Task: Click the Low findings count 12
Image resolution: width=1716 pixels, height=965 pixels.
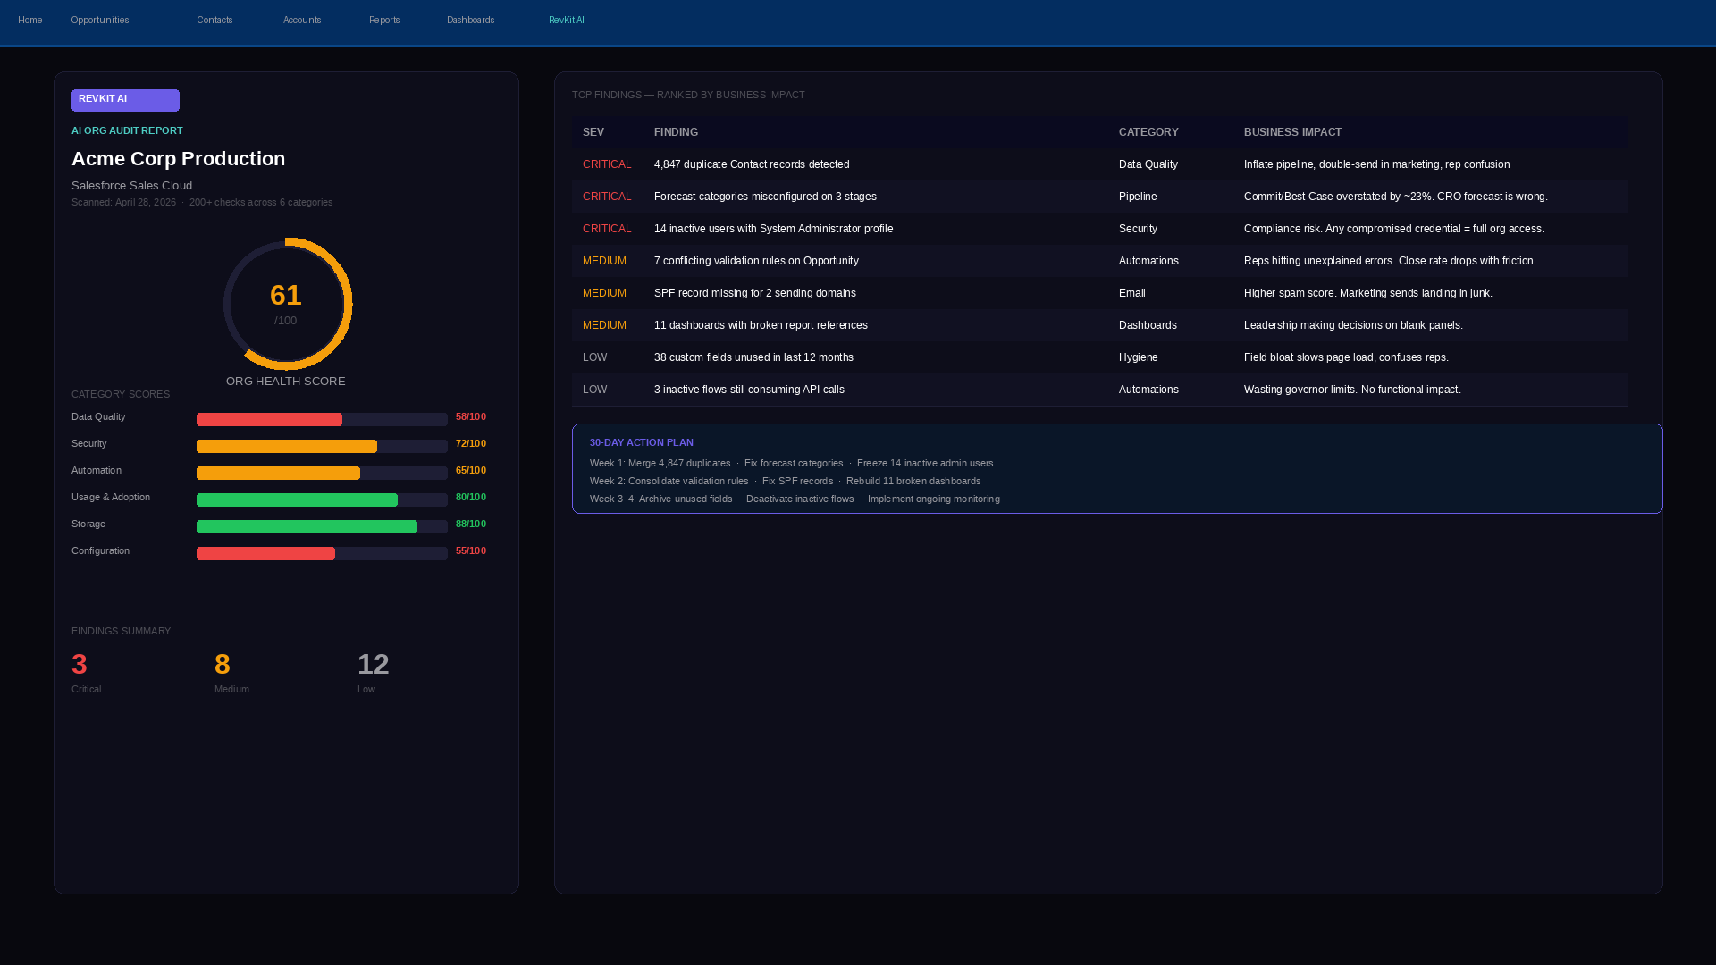Action: click(x=374, y=664)
